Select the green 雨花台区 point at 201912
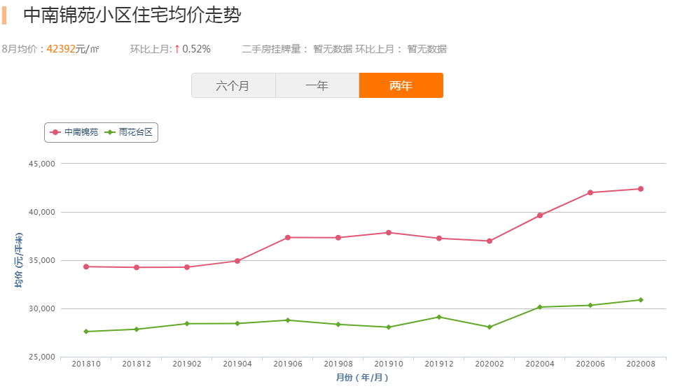 (x=439, y=317)
